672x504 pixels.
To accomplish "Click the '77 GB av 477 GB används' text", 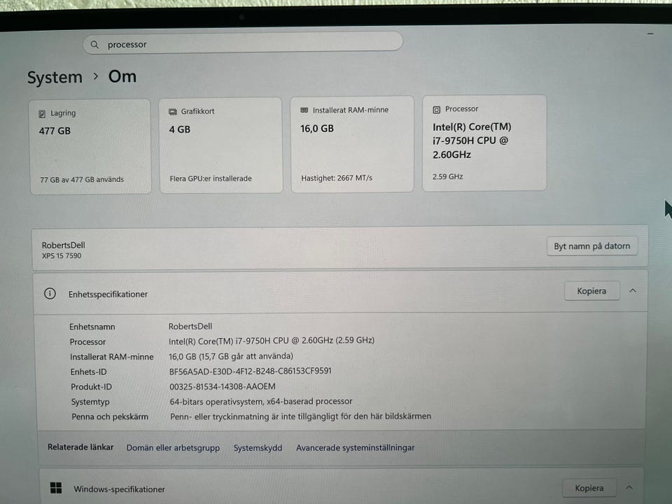I will tap(82, 180).
